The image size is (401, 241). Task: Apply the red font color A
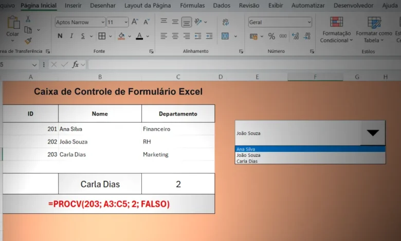139,36
